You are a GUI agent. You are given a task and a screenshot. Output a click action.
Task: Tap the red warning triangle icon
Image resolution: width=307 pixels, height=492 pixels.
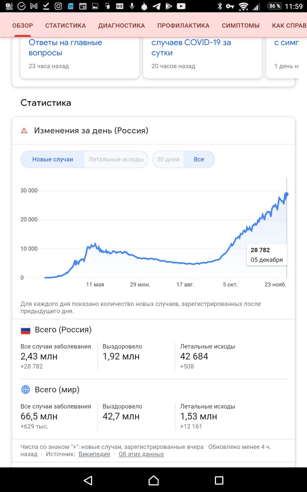(x=24, y=131)
